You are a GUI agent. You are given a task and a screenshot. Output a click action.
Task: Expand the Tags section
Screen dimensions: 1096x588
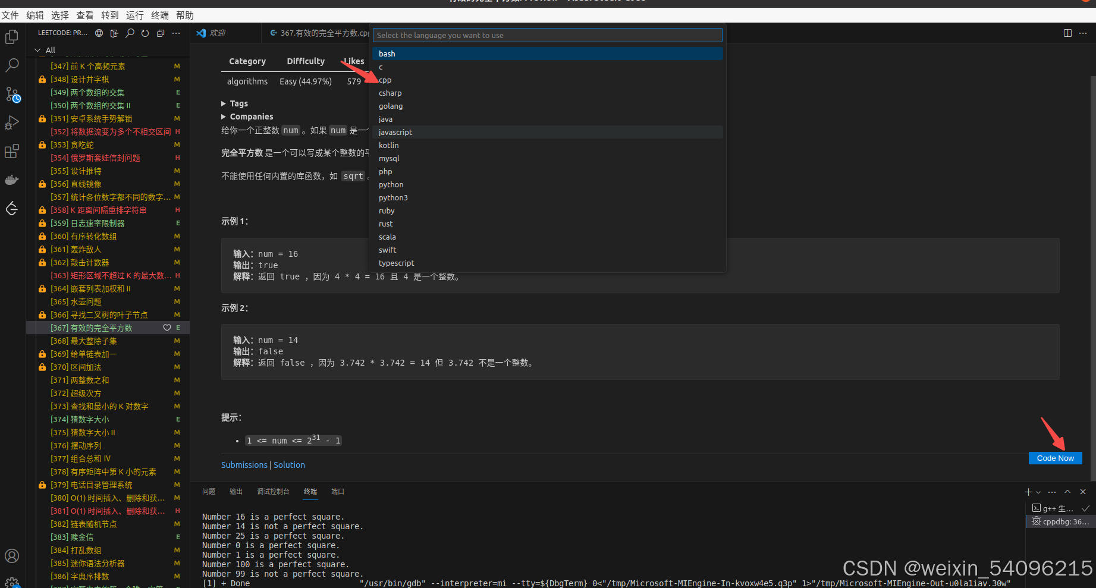coord(235,103)
